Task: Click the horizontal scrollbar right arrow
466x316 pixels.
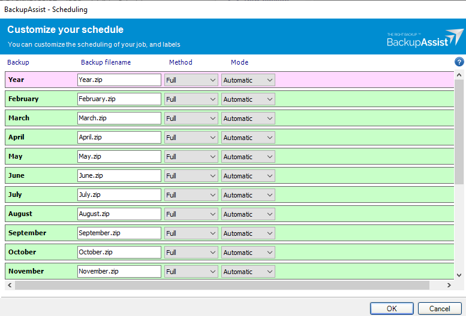Action: pyautogui.click(x=450, y=286)
